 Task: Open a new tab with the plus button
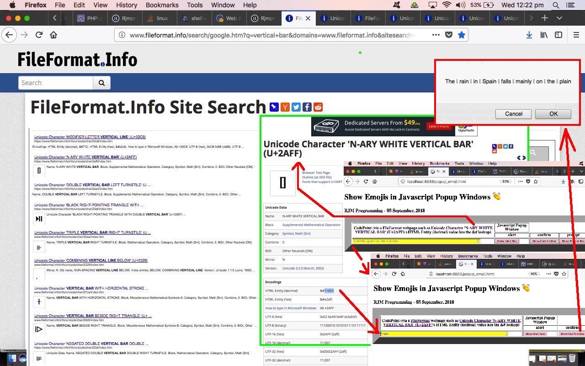(x=545, y=18)
